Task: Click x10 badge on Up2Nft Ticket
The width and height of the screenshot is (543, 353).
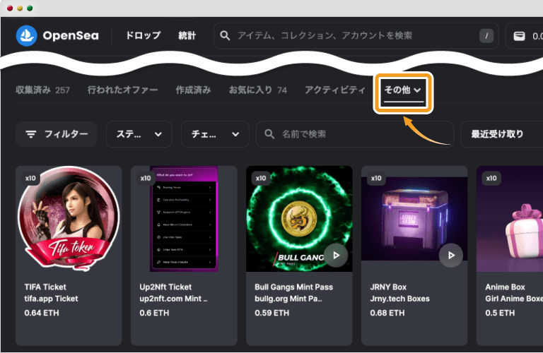Action: point(146,179)
